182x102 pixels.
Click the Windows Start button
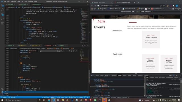tap(2, 100)
